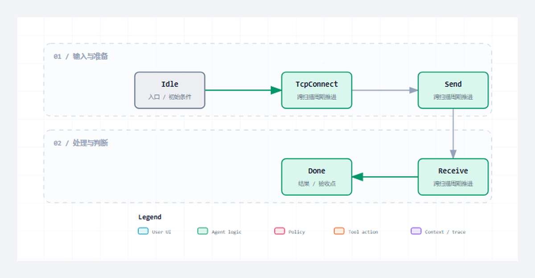The width and height of the screenshot is (535, 278).
Task: Click the "User UI" legend label
Action: (x=161, y=232)
